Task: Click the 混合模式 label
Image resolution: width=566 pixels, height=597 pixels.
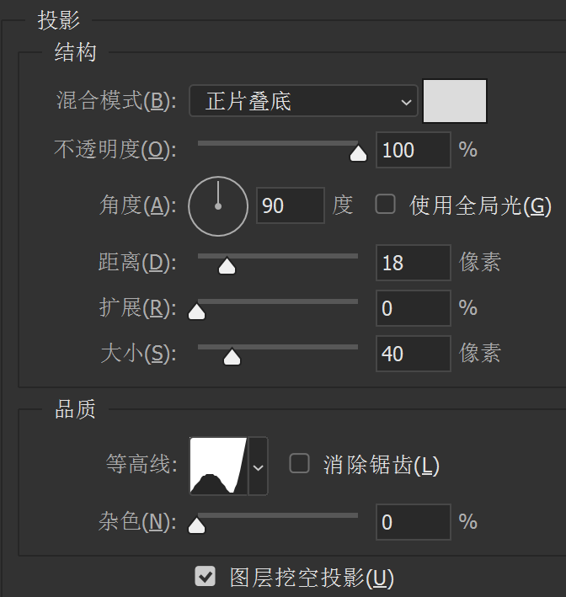Action: [115, 102]
